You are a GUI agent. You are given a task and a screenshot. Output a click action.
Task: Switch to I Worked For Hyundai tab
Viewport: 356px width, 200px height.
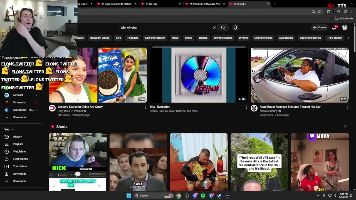point(205,4)
